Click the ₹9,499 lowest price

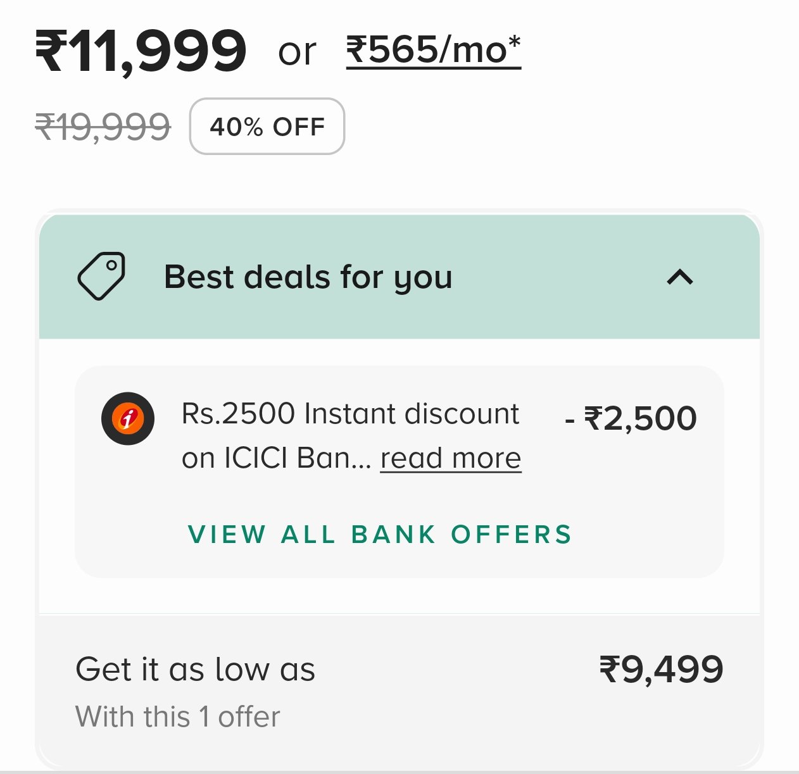661,670
